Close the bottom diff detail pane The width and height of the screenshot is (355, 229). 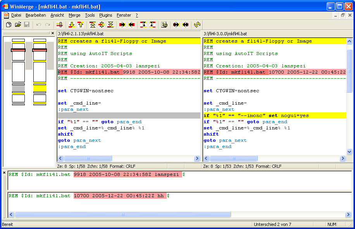pyautogui.click(x=5, y=172)
